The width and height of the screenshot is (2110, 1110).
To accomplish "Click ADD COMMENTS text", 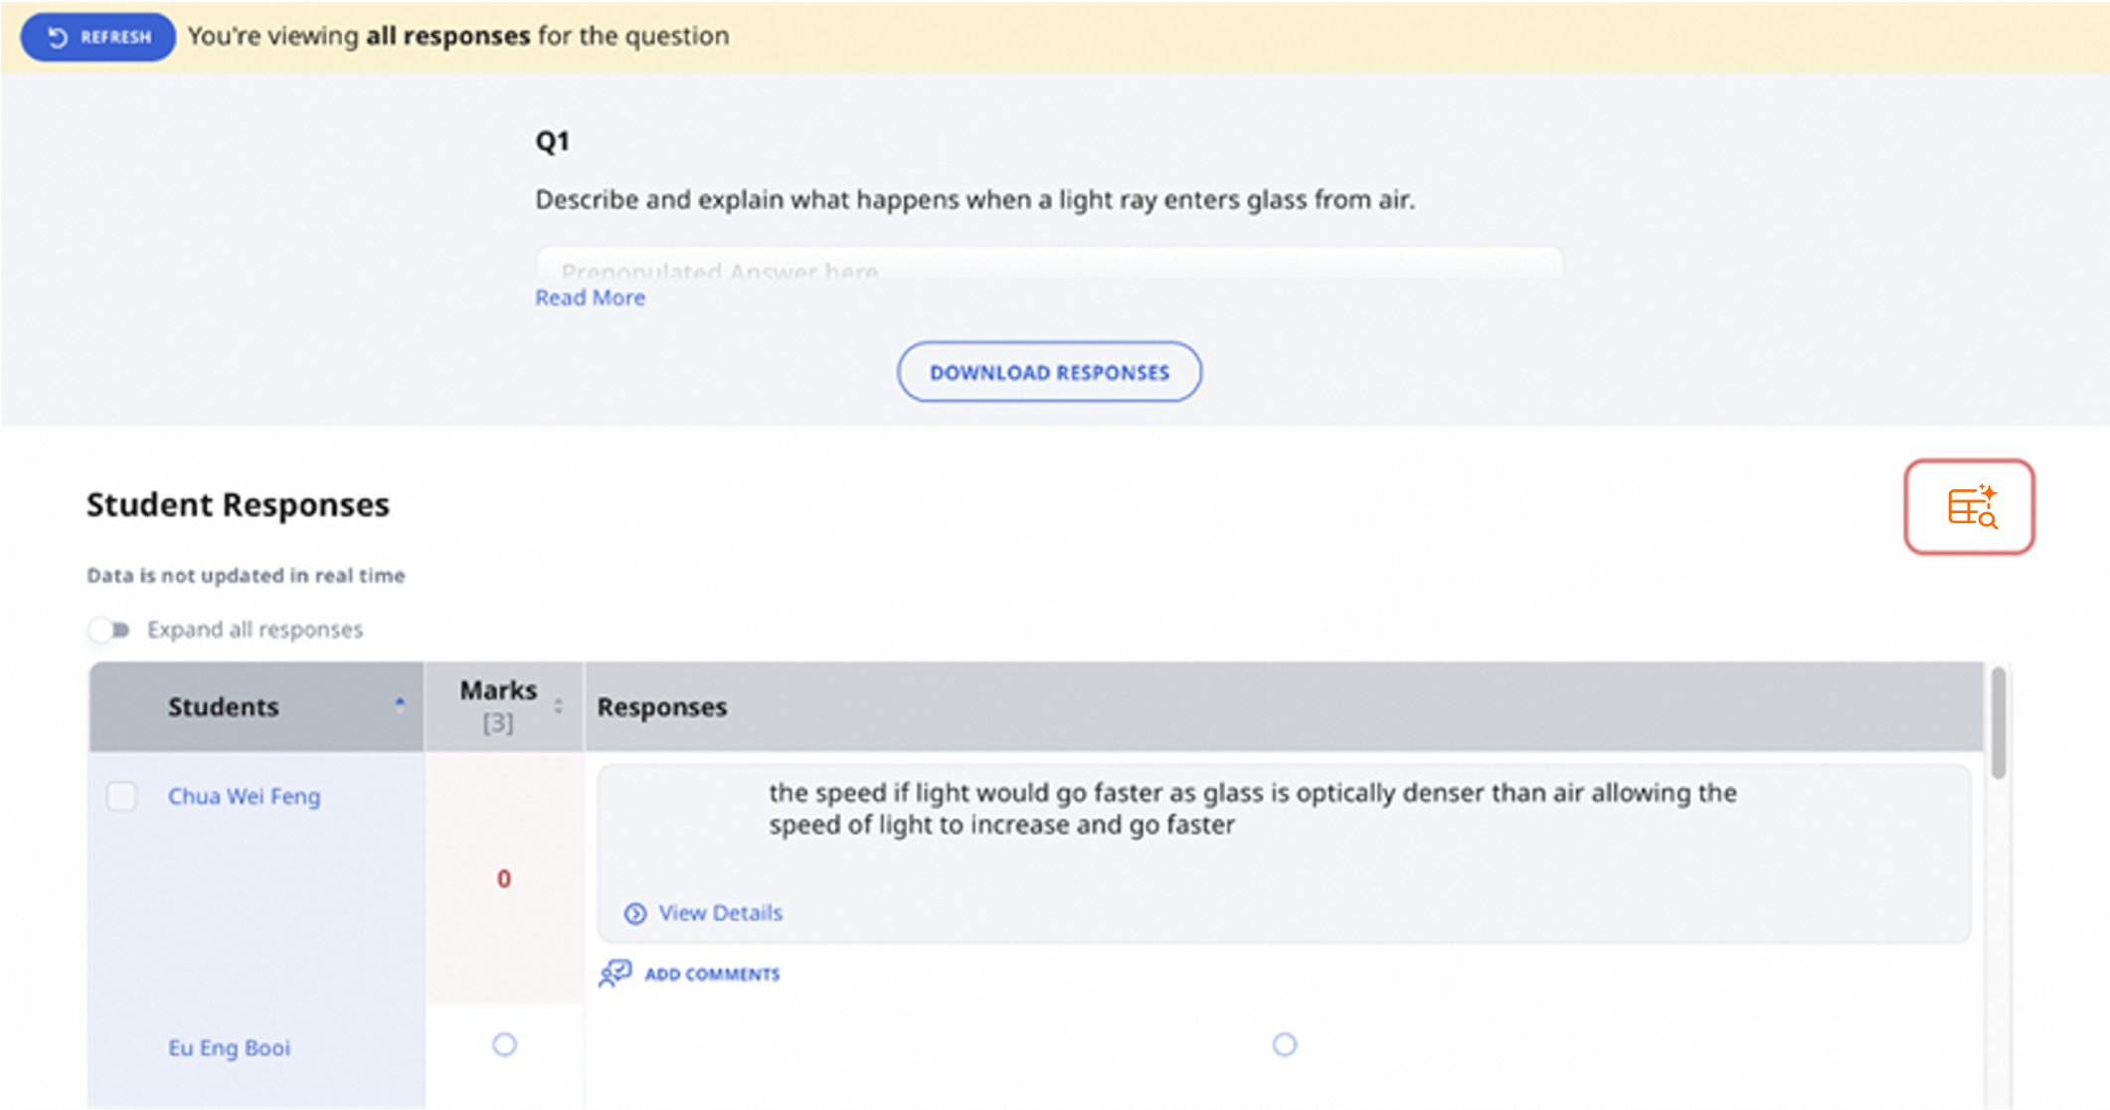I will (x=712, y=975).
